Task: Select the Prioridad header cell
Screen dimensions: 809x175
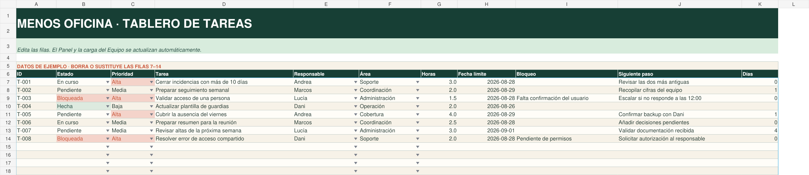Action: pyautogui.click(x=133, y=74)
